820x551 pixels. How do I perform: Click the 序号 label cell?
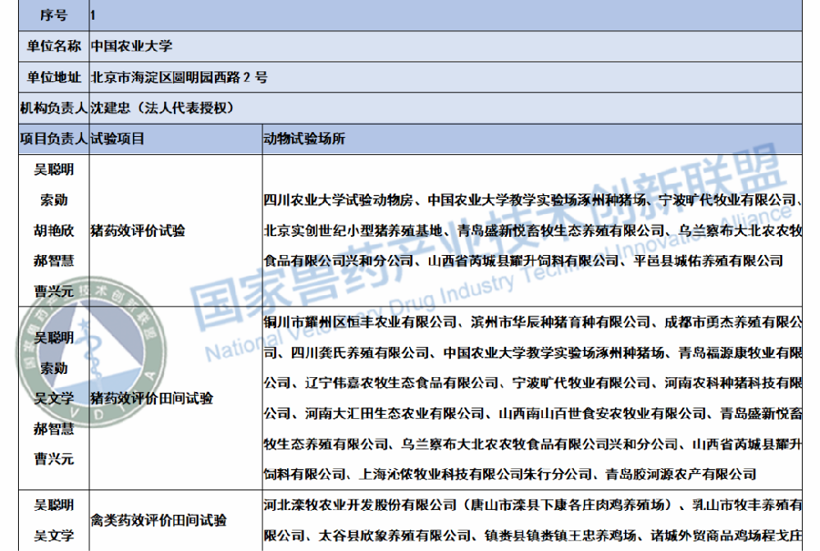coord(54,15)
